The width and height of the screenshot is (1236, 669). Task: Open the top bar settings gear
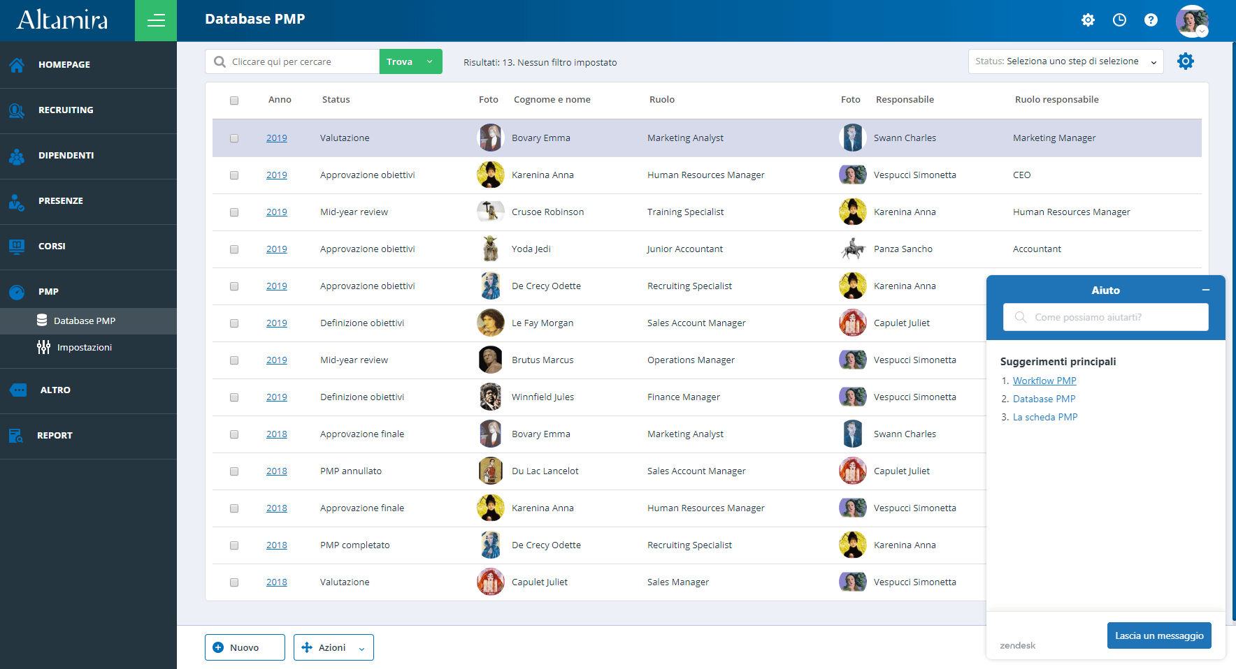click(x=1088, y=20)
